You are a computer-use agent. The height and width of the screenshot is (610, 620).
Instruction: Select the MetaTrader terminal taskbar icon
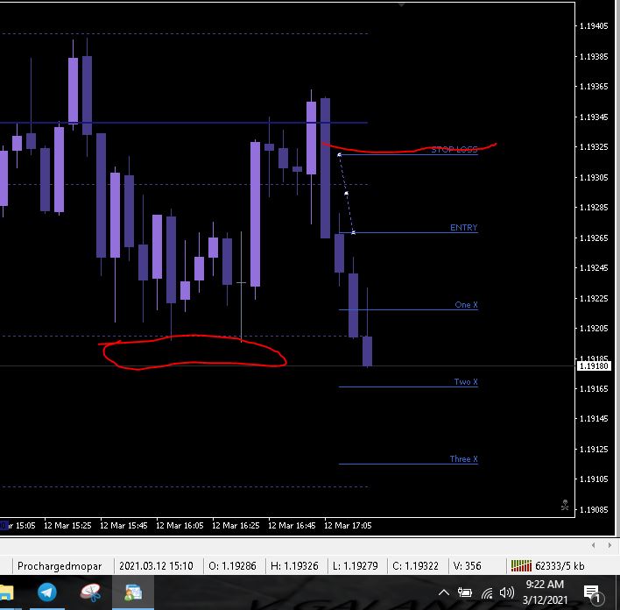133,592
